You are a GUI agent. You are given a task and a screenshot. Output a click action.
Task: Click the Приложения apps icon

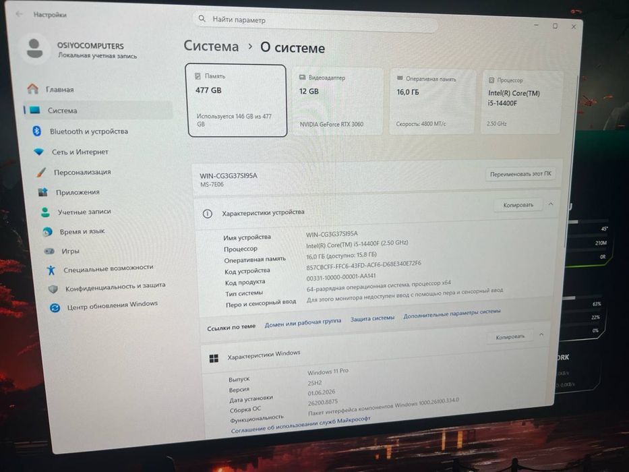(x=43, y=192)
